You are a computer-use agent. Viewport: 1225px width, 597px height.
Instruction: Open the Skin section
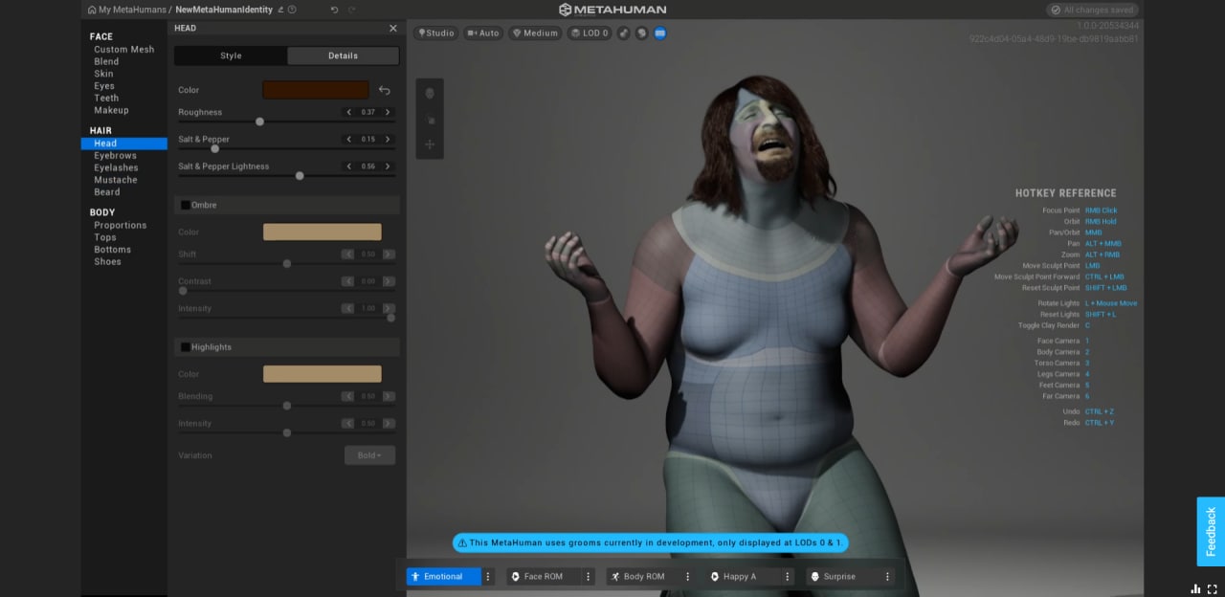[103, 74]
